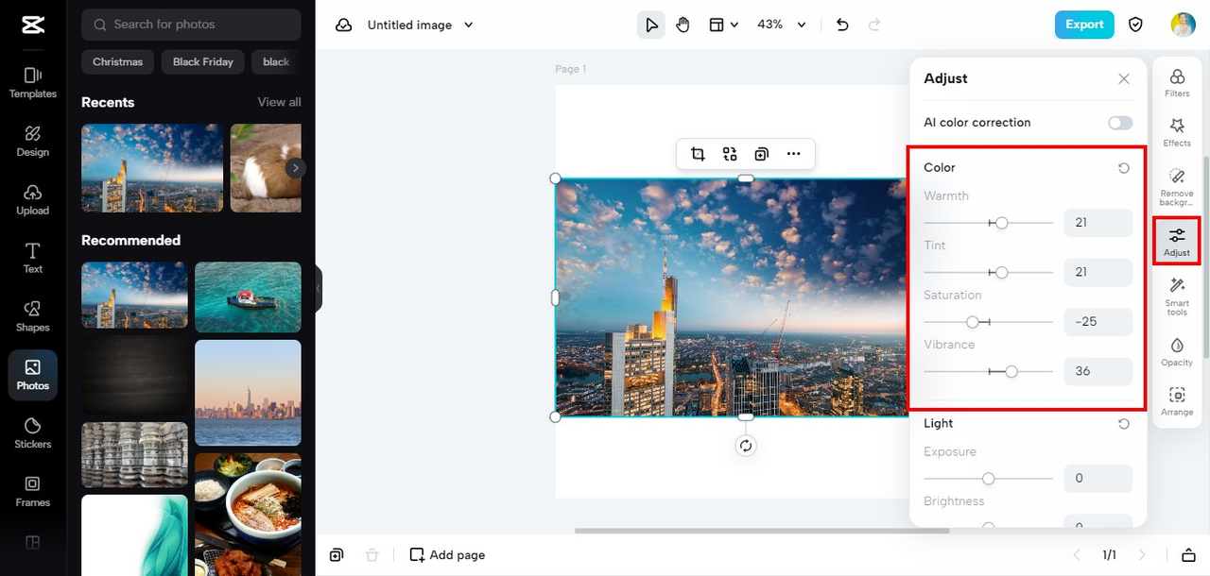Select the red boat recommended photo

pyautogui.click(x=248, y=297)
